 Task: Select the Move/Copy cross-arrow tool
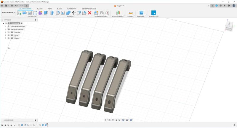point(73,13)
